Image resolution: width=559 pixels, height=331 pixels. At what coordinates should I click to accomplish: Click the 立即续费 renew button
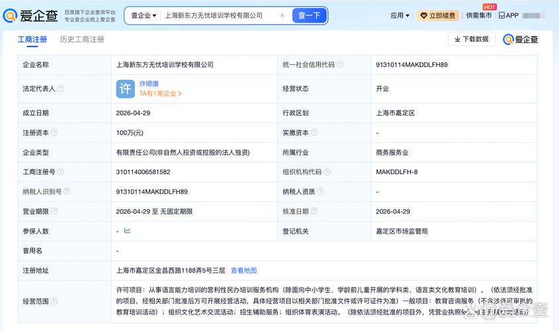[x=438, y=16]
